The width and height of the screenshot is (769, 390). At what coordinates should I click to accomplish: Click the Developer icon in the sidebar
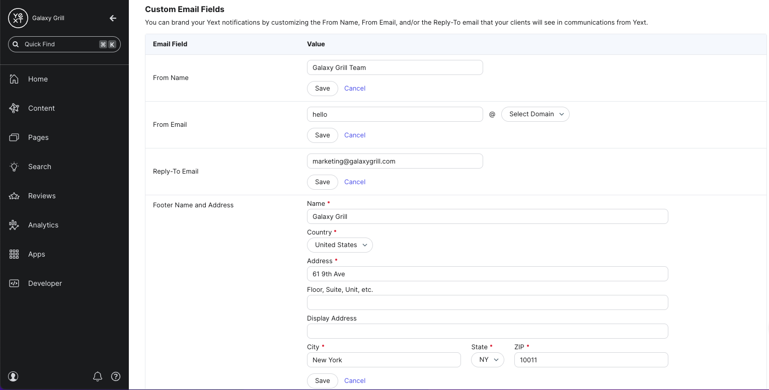tap(14, 283)
